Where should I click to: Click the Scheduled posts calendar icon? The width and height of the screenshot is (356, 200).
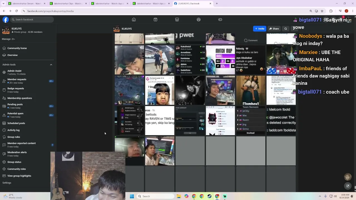[x=4, y=123]
